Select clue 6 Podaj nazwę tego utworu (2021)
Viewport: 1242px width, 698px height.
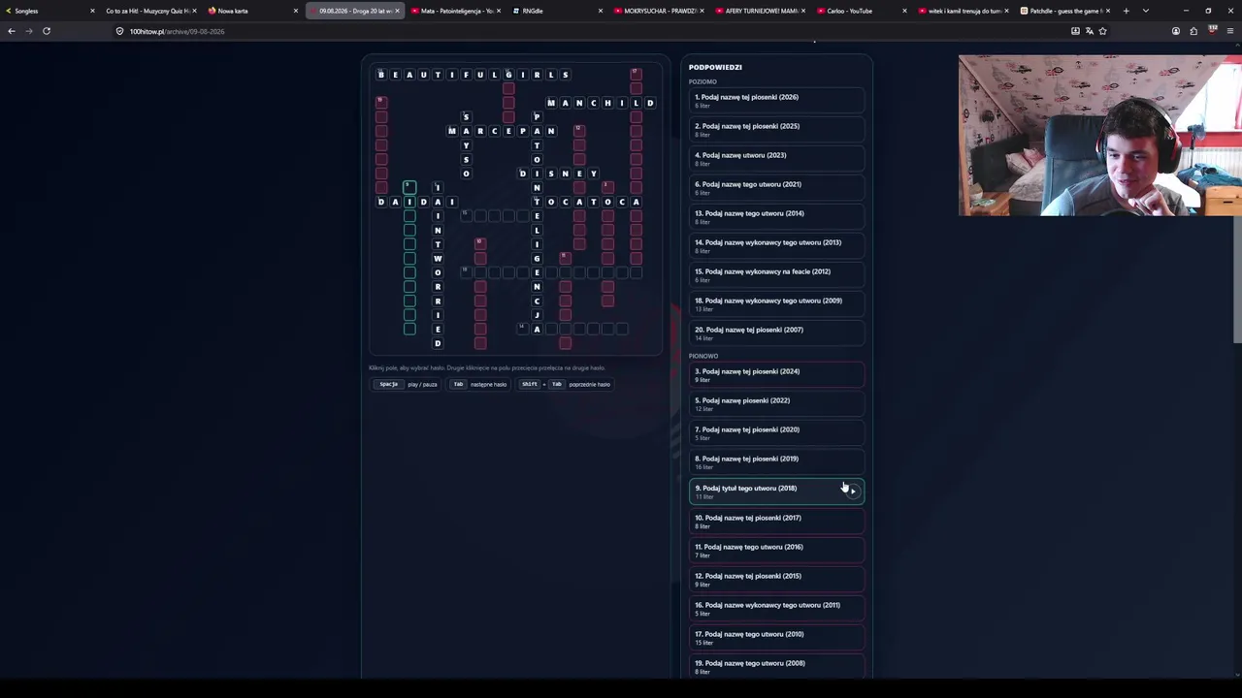(x=776, y=187)
